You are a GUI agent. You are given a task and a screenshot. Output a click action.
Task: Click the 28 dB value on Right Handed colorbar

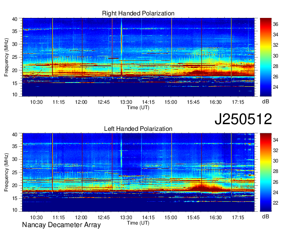276,66
